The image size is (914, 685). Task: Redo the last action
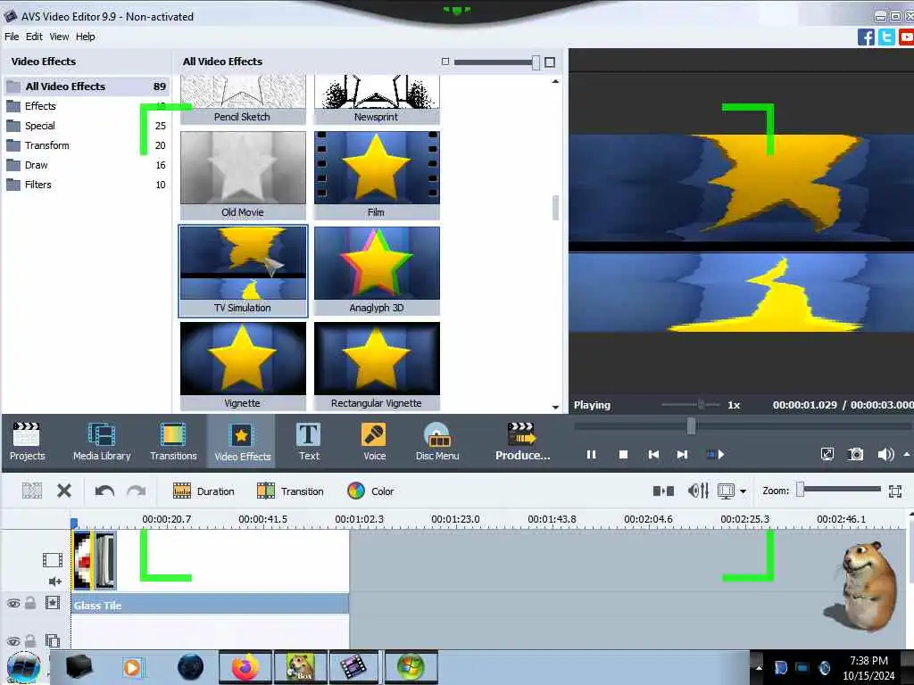pos(137,491)
